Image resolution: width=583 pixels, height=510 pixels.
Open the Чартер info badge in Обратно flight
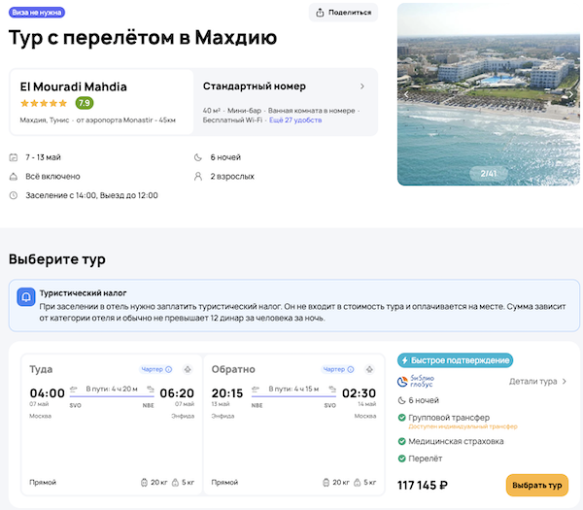[x=334, y=369]
